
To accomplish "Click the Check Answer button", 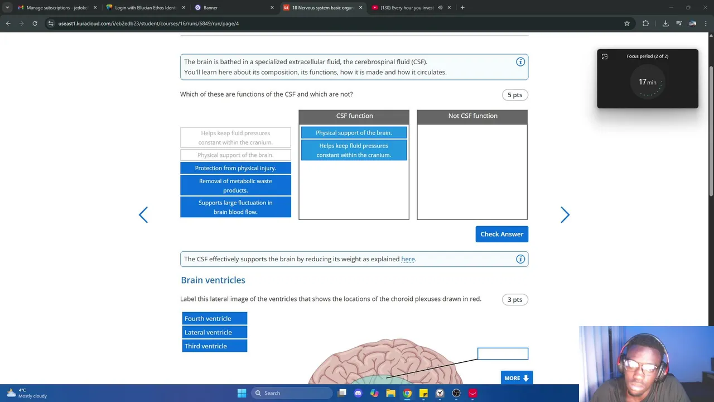I will coord(502,234).
